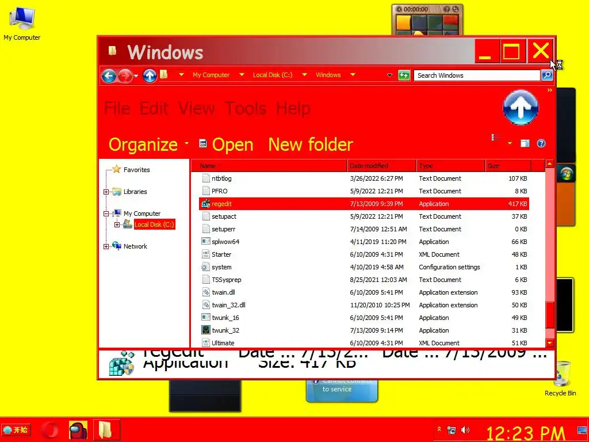Screen dimensions: 589x442
Task: Click the Network icon in tree
Action: click(117, 246)
